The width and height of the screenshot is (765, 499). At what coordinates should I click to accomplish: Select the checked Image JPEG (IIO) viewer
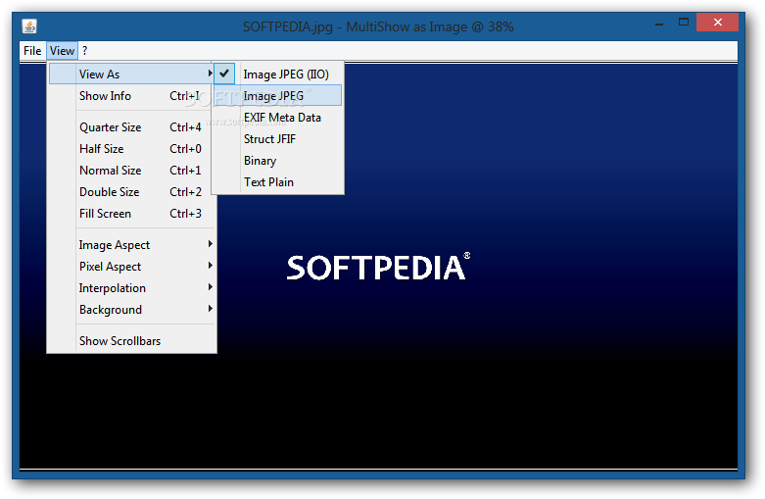pyautogui.click(x=277, y=75)
